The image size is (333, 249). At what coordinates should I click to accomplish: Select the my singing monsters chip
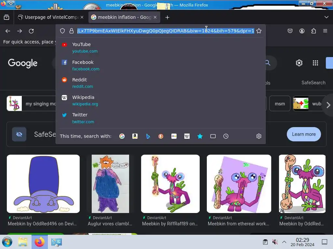tap(32, 103)
